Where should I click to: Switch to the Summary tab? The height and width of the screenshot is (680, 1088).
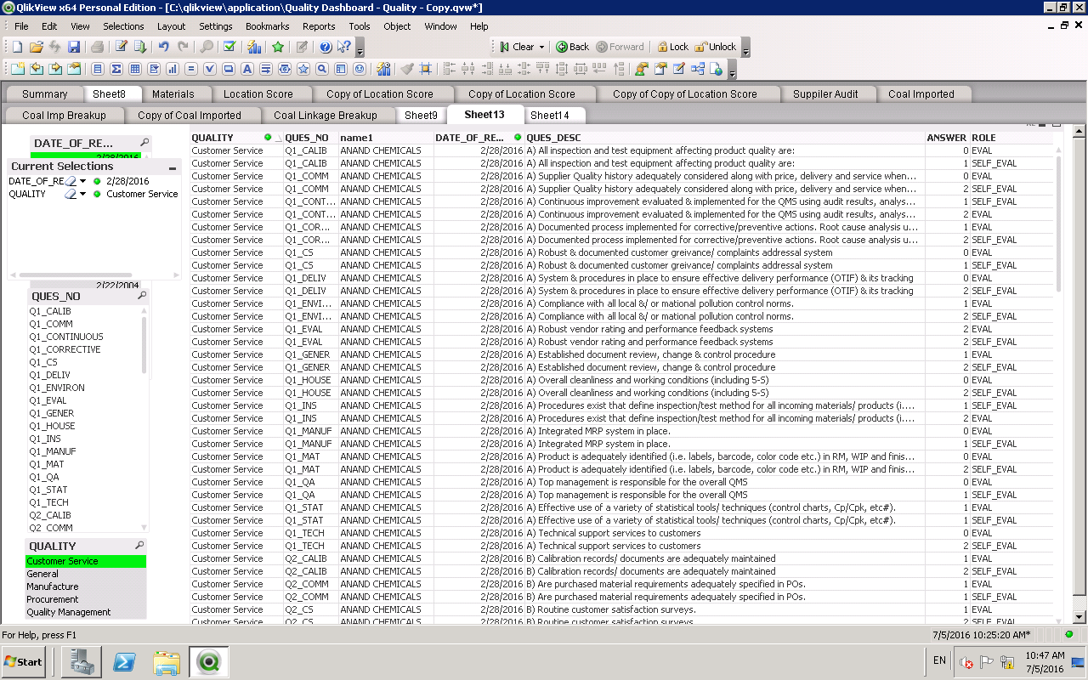44,94
